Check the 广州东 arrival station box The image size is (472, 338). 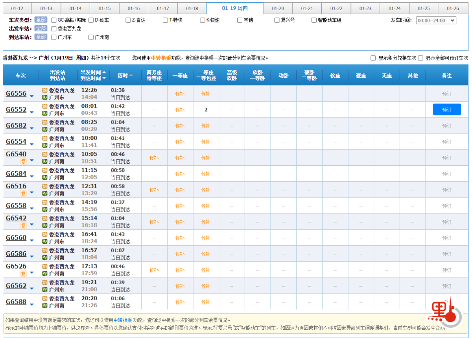[54, 37]
